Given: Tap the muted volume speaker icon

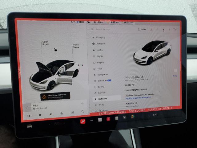Looking at the screenshot, I should pos(155,115).
